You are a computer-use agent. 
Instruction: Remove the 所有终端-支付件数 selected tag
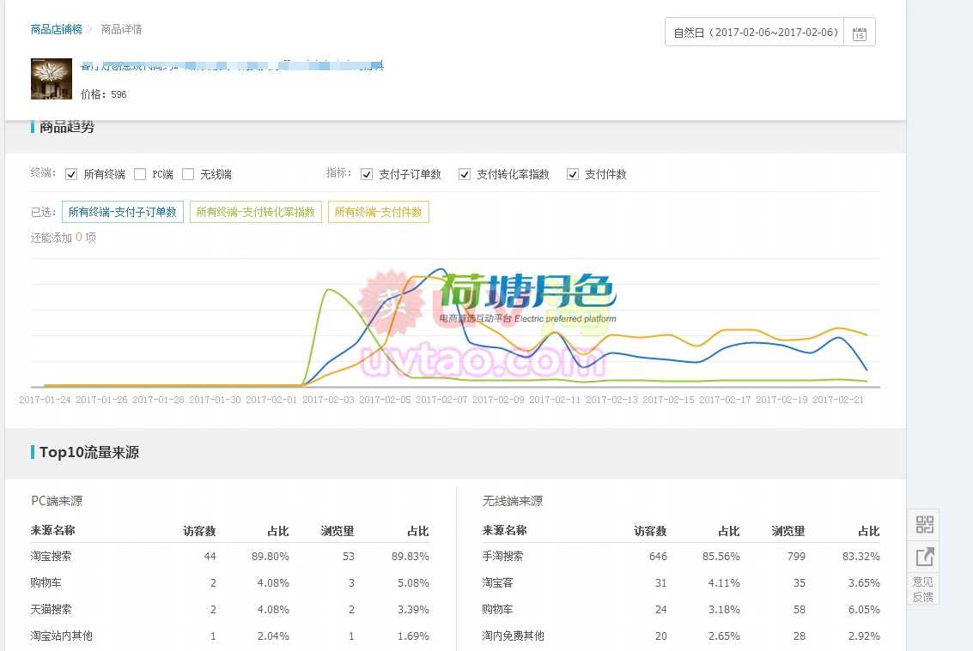(x=378, y=212)
